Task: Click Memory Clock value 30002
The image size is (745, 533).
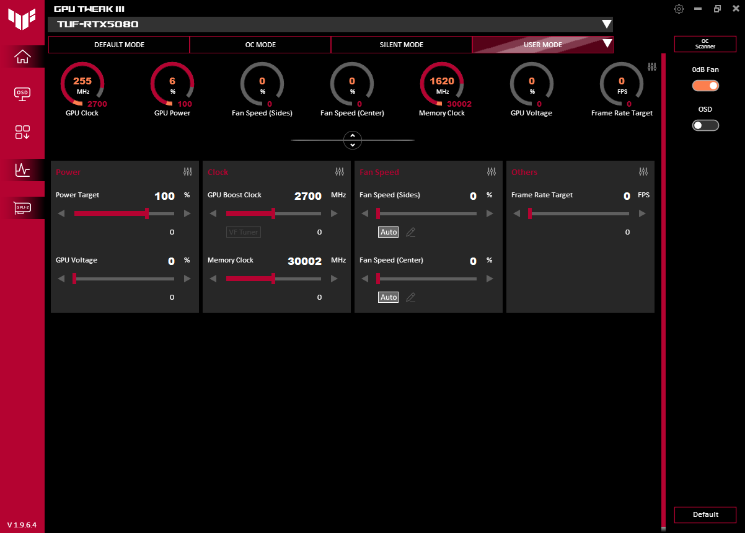Action: click(x=305, y=261)
